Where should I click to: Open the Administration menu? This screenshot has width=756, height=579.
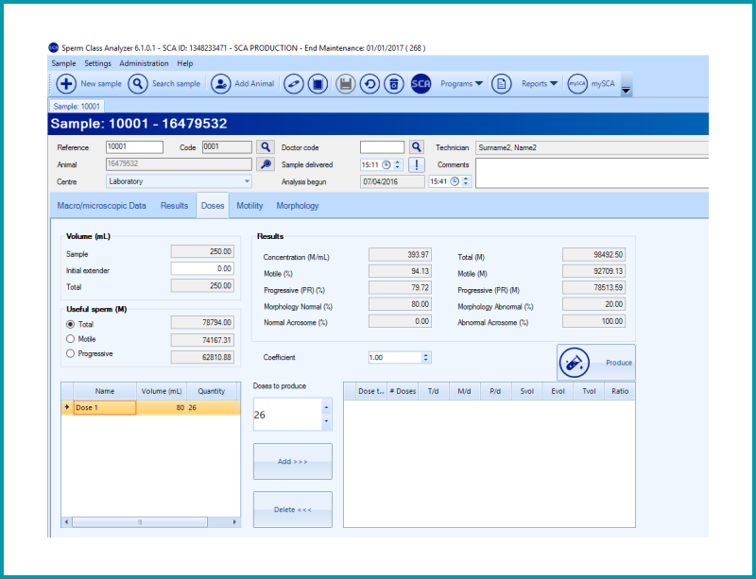pyautogui.click(x=144, y=63)
